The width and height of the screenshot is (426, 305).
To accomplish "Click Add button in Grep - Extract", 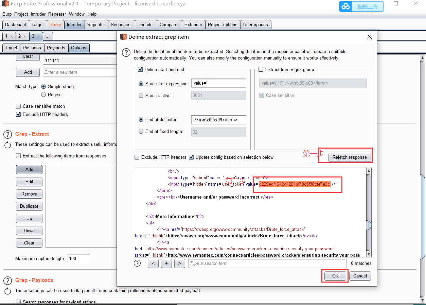I will click(29, 170).
